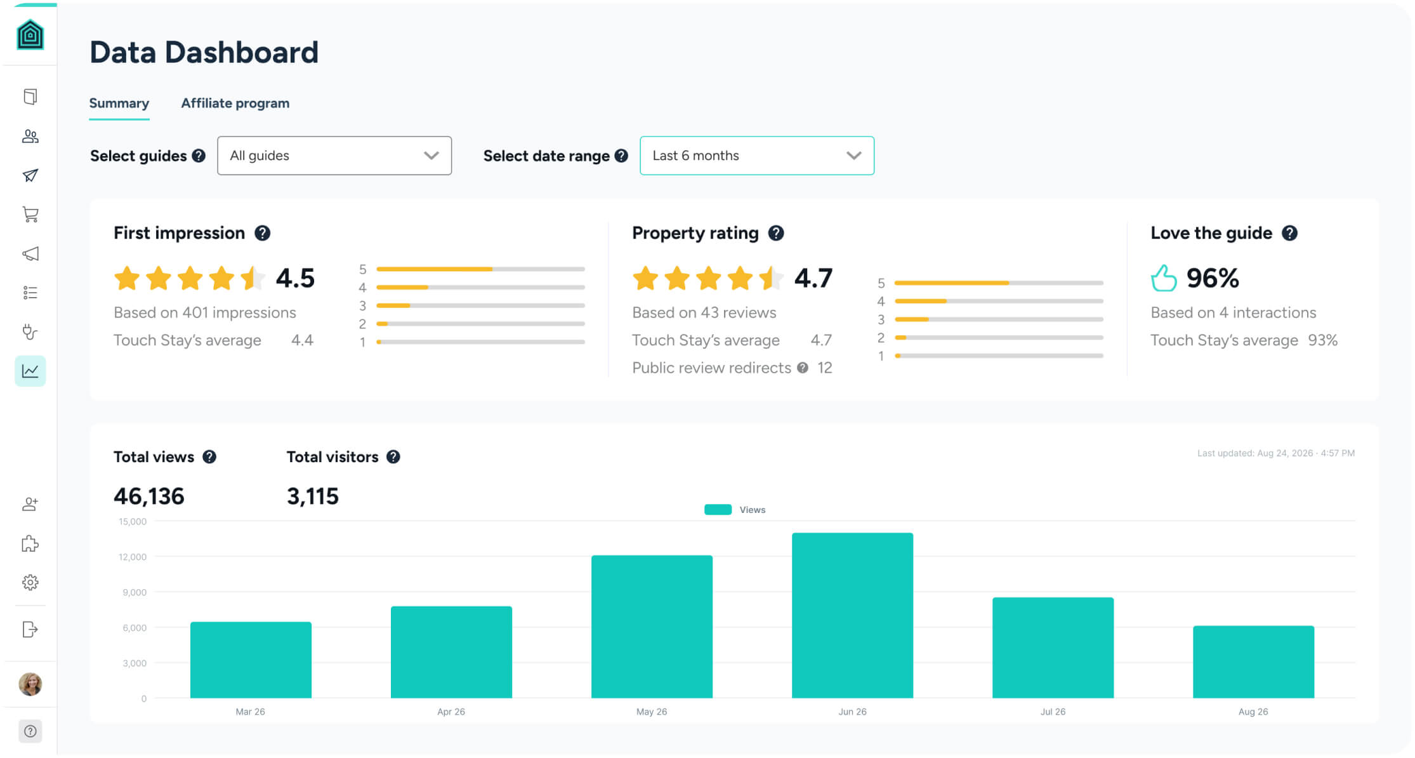Open the guests people icon in sidebar
This screenshot has height=758, width=1415.
30,136
